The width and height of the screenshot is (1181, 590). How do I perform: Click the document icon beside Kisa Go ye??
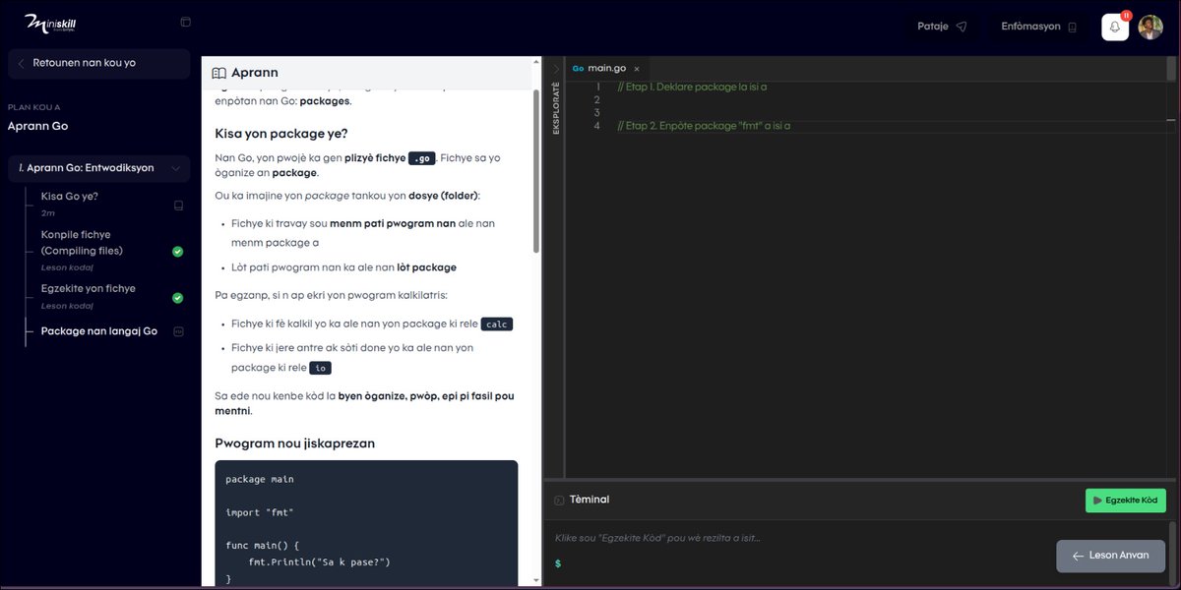click(177, 206)
